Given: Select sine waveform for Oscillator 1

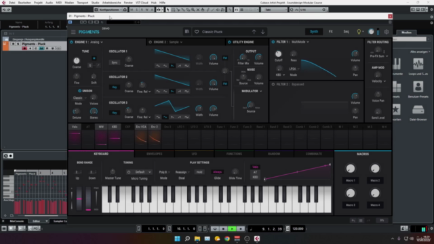Looking at the screenshot, I should click(158, 66).
